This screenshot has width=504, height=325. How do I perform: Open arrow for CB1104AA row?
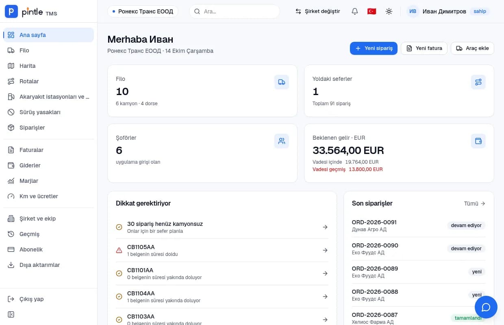pos(325,297)
